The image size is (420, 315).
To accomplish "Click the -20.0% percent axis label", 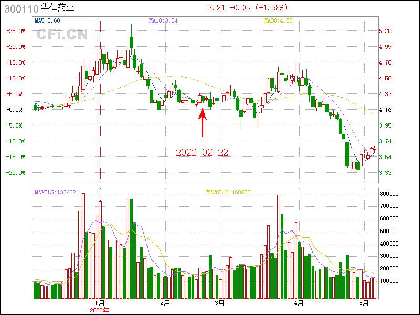I will [x=16, y=173].
